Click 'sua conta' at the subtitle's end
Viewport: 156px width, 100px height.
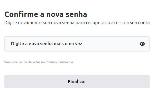[140, 23]
